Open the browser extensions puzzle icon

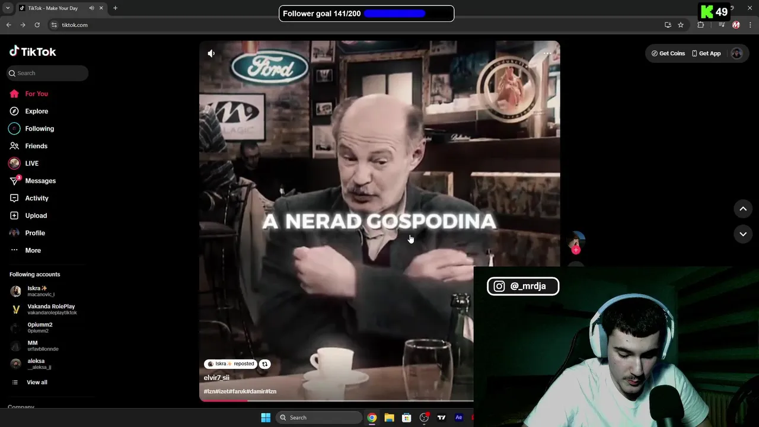(x=701, y=25)
